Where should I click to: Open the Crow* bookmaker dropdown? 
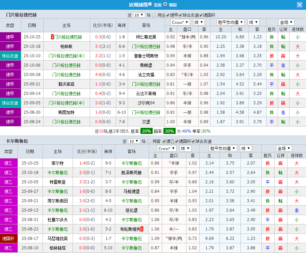pyautogui.click(x=180, y=22)
